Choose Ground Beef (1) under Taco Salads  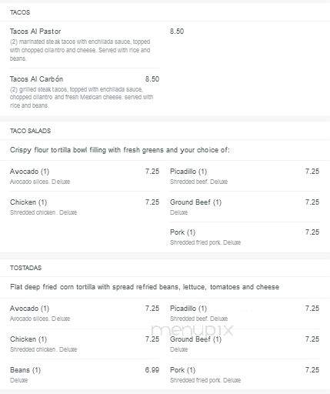click(195, 202)
